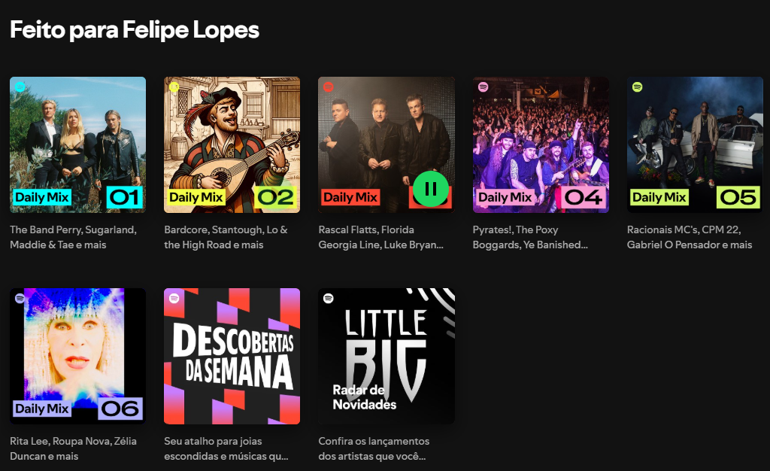Open the Descobertas da Semana playlist
Screen dimensions: 770x471
[x=232, y=356]
